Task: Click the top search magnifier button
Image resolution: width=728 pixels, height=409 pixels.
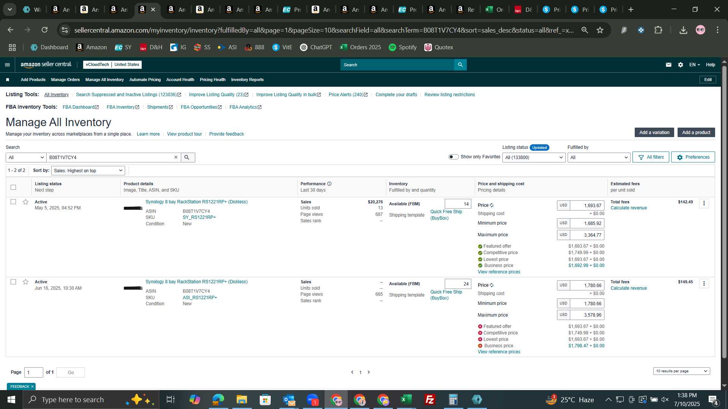Action: (460, 65)
